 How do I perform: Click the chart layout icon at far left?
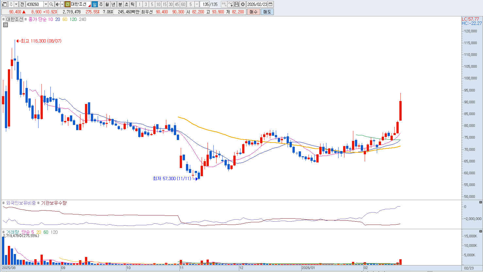coord(4,4)
